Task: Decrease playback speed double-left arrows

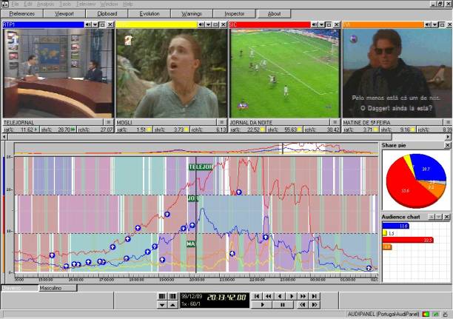Action: click(x=302, y=304)
